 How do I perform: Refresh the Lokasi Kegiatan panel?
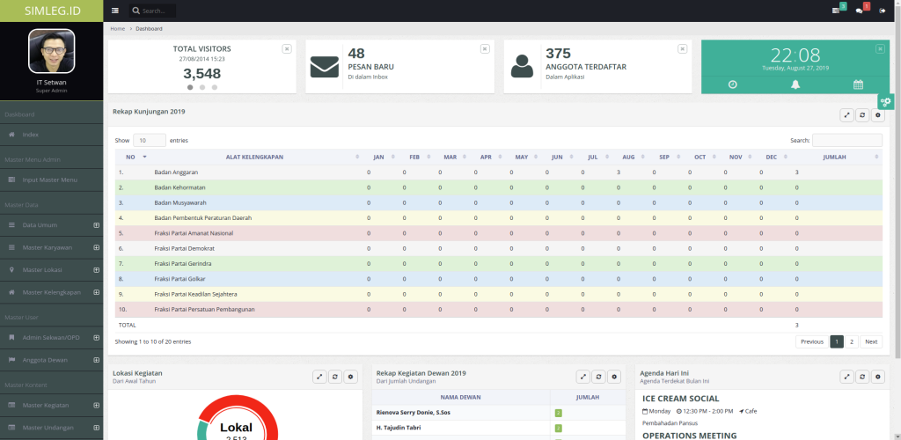pyautogui.click(x=335, y=377)
